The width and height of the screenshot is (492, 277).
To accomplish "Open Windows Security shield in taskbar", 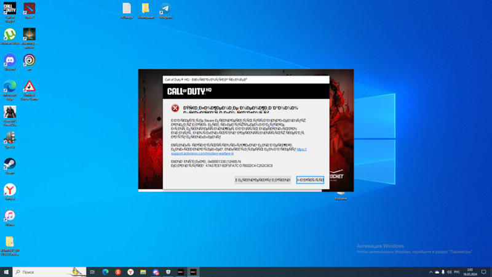I will pos(168,272).
